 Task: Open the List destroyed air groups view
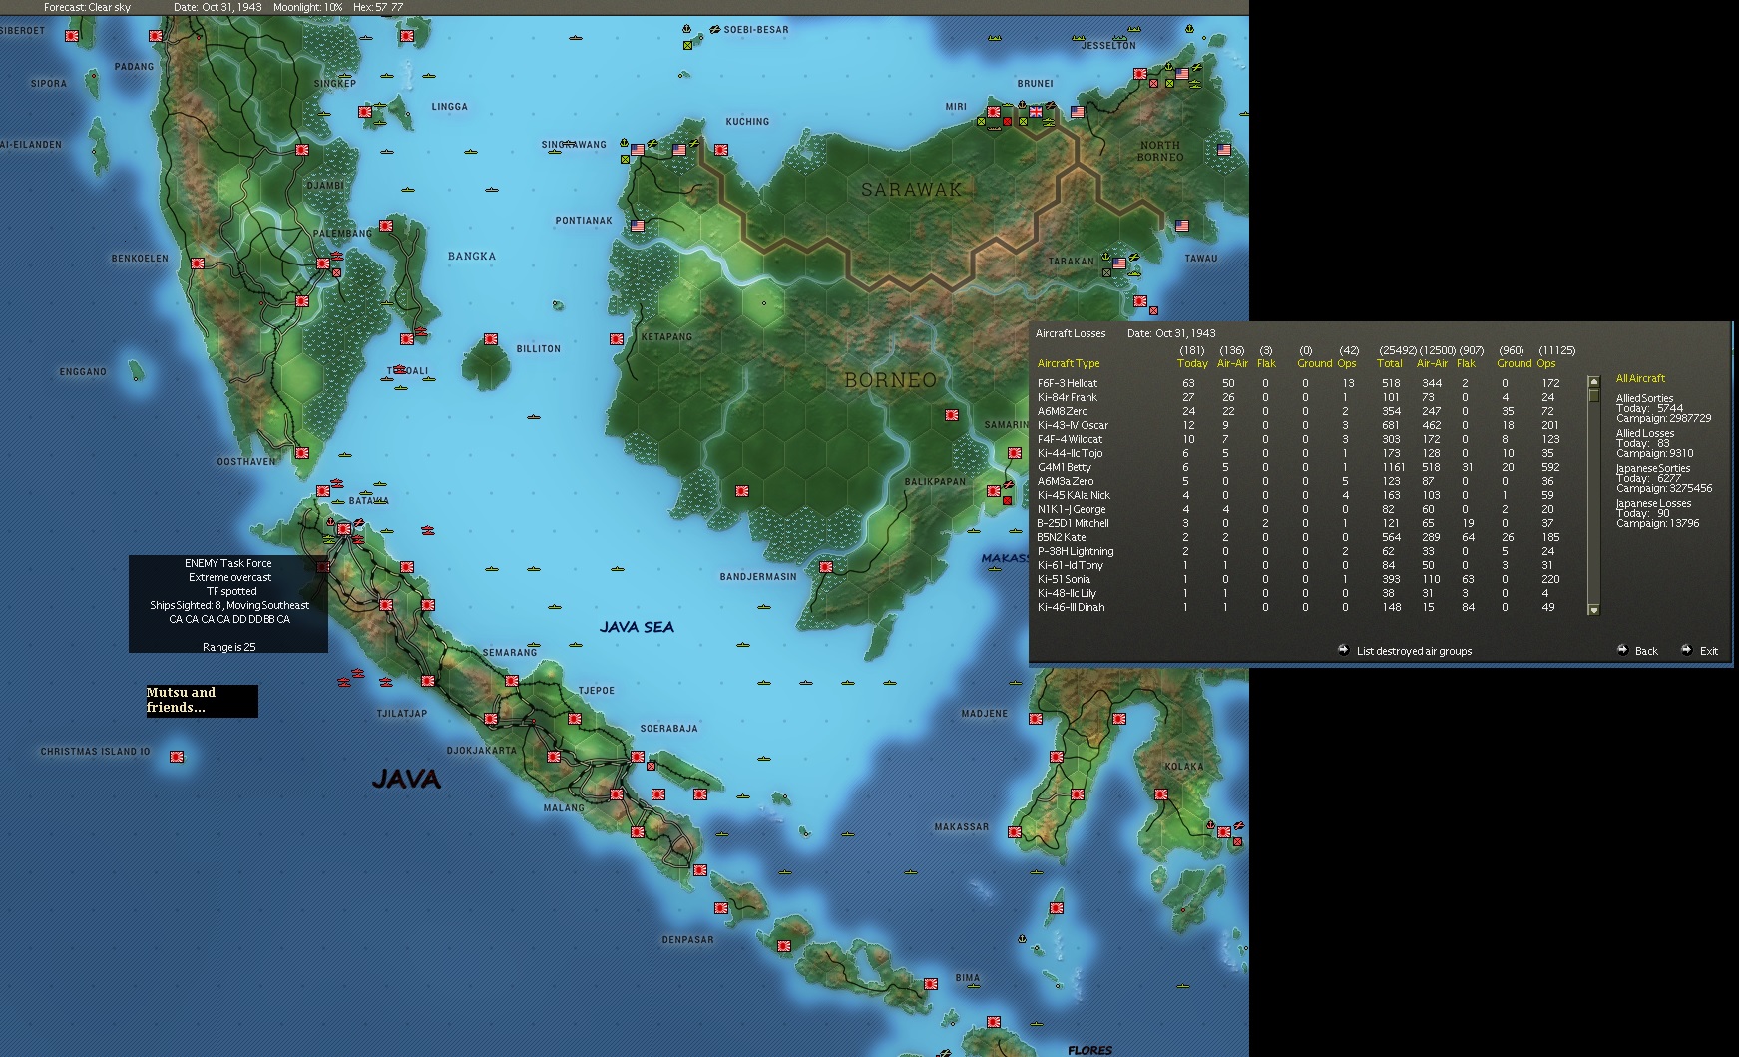tap(1414, 651)
